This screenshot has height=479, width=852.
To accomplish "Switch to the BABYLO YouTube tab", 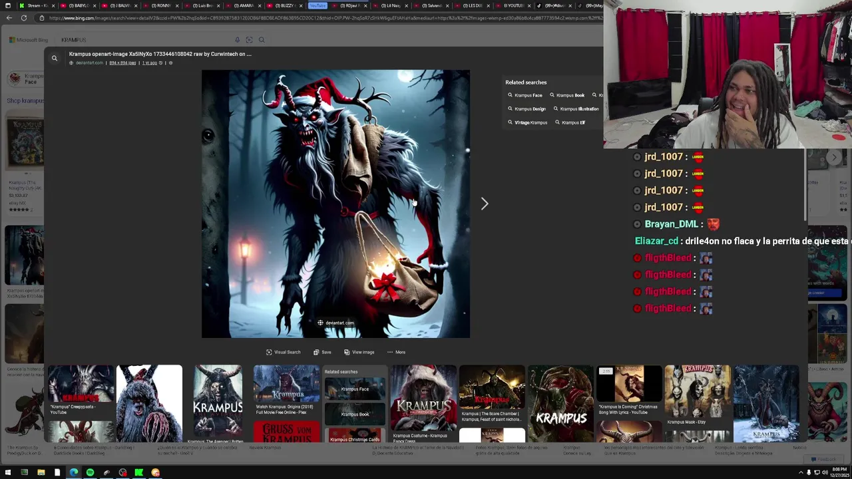I will pos(77,5).
